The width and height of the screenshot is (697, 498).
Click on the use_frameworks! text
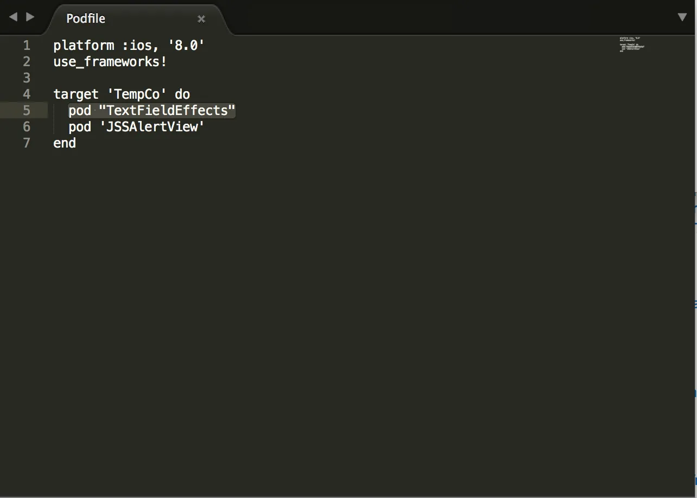110,62
